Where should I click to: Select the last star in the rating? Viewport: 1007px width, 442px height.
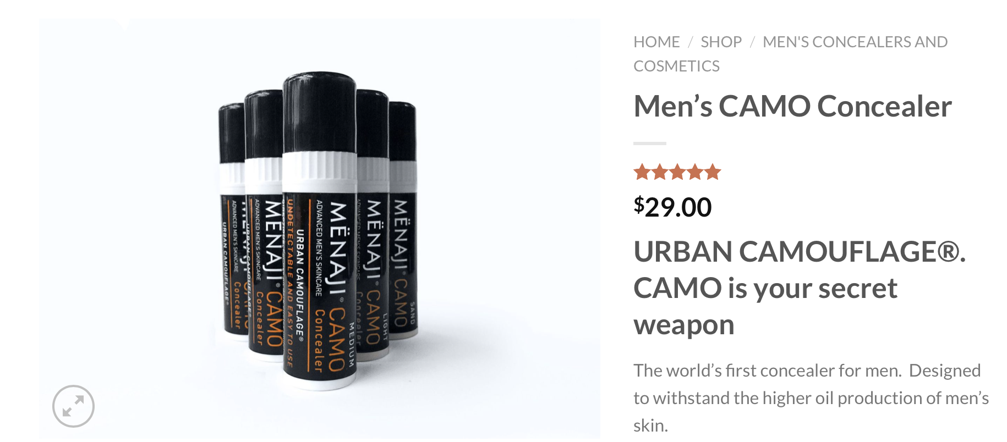713,172
